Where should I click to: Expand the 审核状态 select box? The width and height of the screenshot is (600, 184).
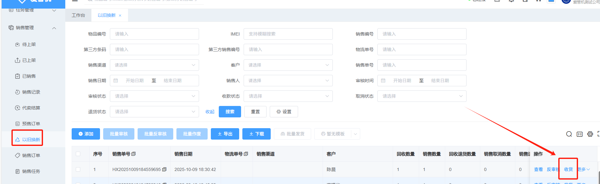[x=154, y=96]
